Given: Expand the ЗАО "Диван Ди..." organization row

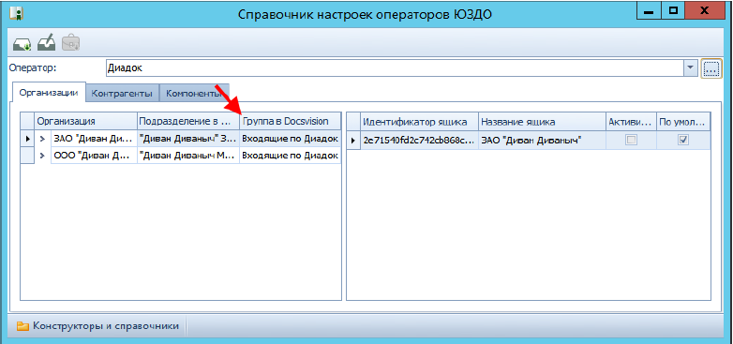Looking at the screenshot, I should (42, 139).
